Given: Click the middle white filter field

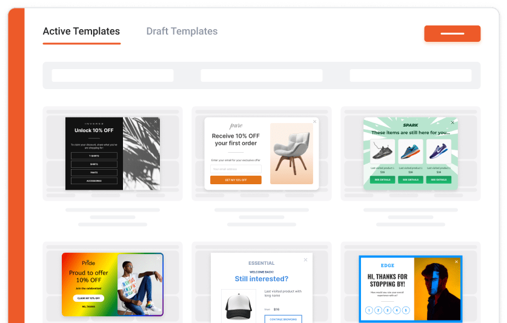Looking at the screenshot, I should 262,75.
